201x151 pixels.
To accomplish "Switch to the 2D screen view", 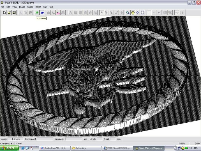I will [x=37, y=13].
